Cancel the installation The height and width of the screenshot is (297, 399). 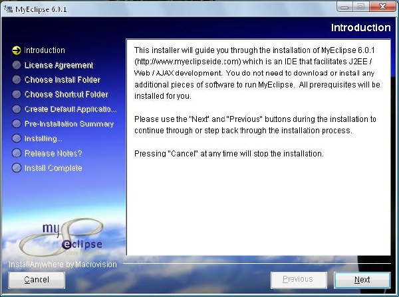37,280
